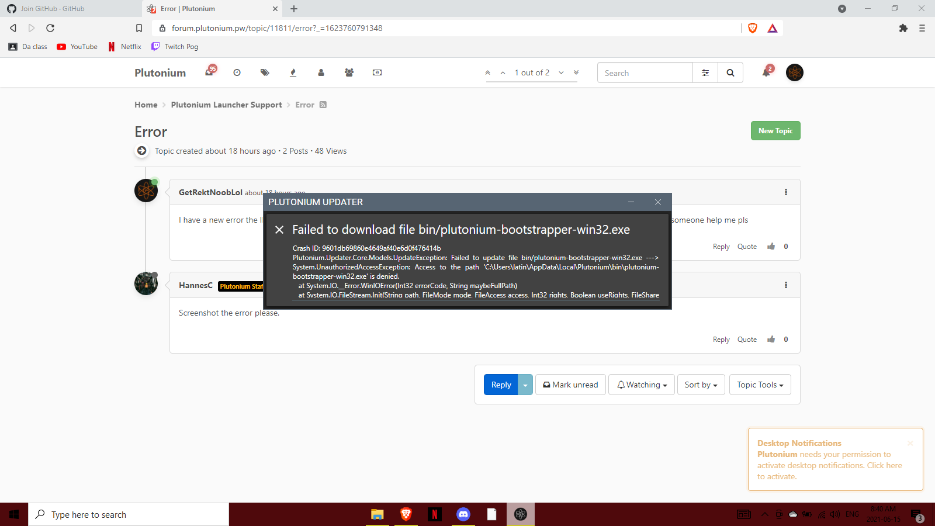This screenshot has height=526, width=935.
Task: Jump to first post double-up arrow
Action: pos(487,72)
